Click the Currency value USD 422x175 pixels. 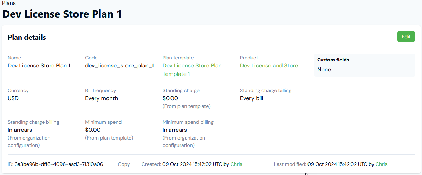click(x=13, y=98)
